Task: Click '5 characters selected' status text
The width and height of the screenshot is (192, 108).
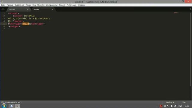Action: [12, 102]
